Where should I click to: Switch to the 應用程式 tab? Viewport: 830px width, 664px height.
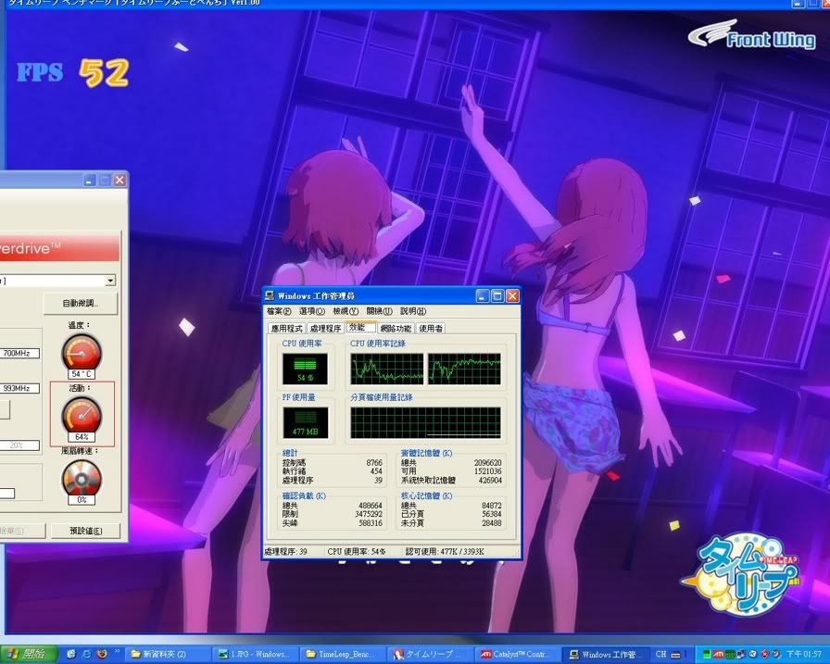click(287, 329)
